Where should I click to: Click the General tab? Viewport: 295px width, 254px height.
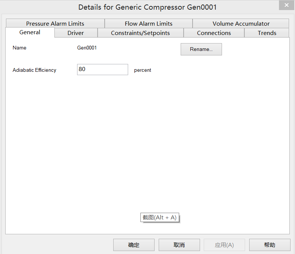30,32
